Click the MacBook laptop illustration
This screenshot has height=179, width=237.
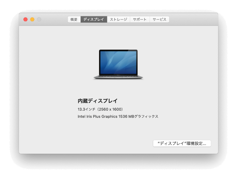(x=118, y=64)
